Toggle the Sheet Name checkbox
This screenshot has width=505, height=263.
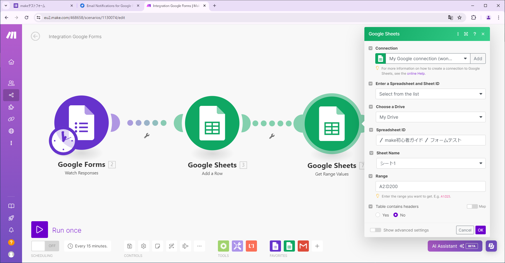(x=371, y=153)
